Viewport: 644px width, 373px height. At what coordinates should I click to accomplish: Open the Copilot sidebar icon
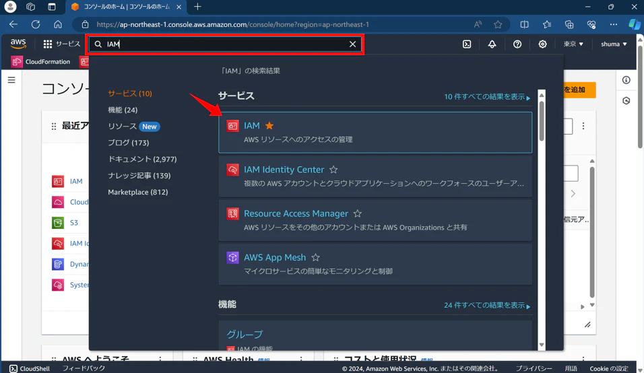634,24
